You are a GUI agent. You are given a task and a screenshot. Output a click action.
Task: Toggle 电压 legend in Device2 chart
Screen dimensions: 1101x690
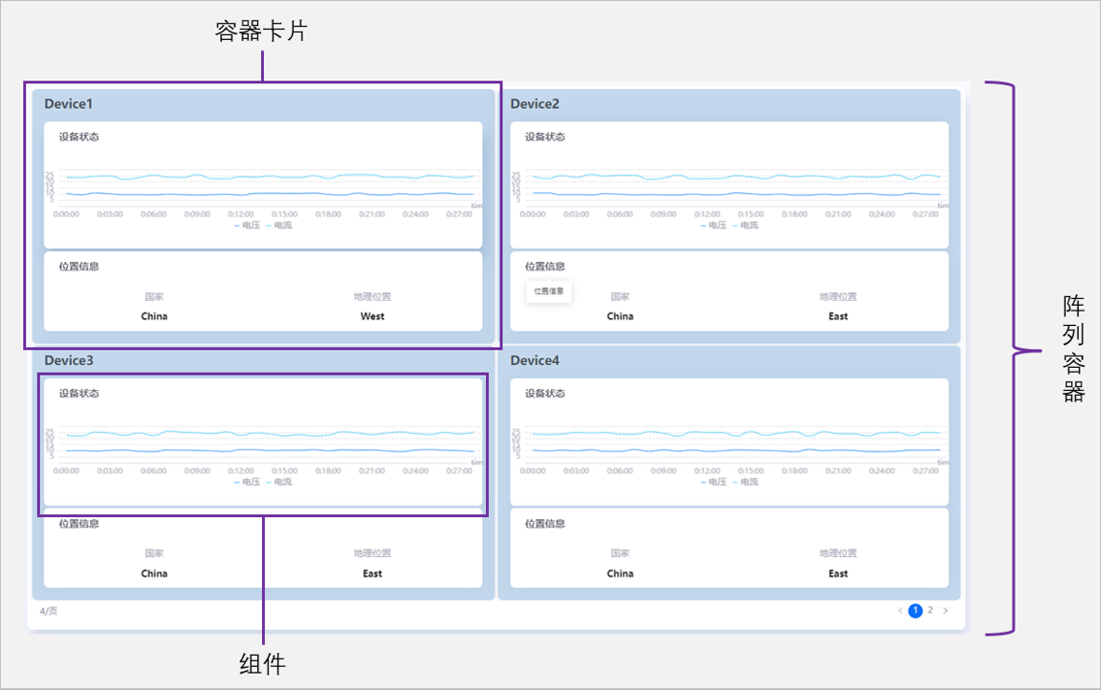(x=714, y=226)
